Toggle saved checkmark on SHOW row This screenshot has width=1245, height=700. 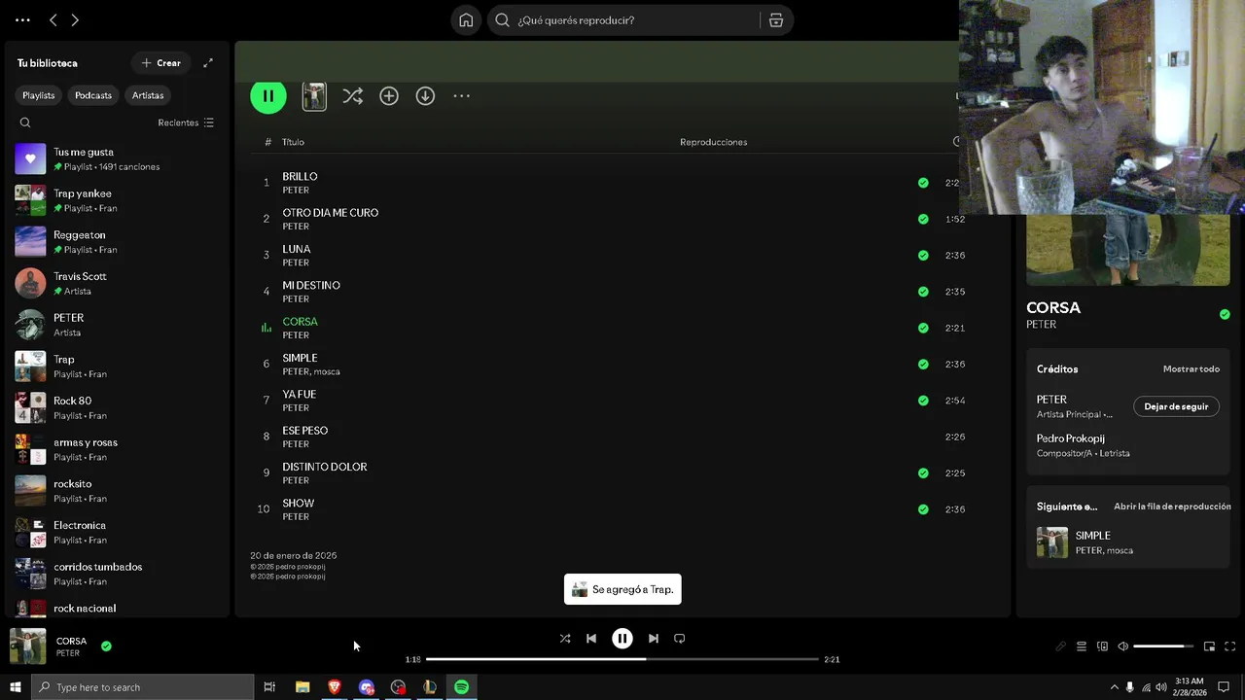click(923, 509)
